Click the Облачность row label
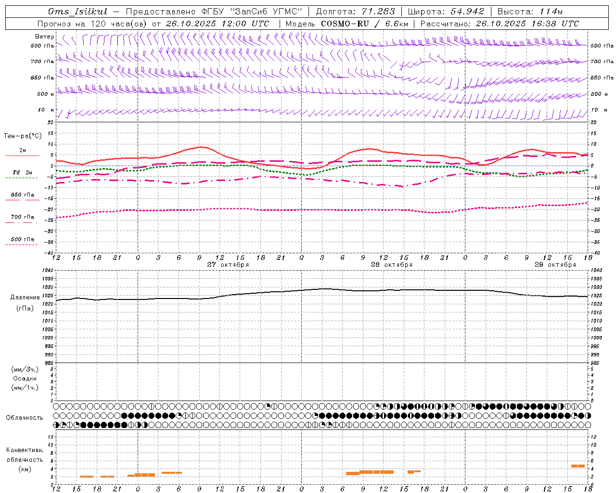Image resolution: width=616 pixels, height=493 pixels. pyautogui.click(x=25, y=418)
